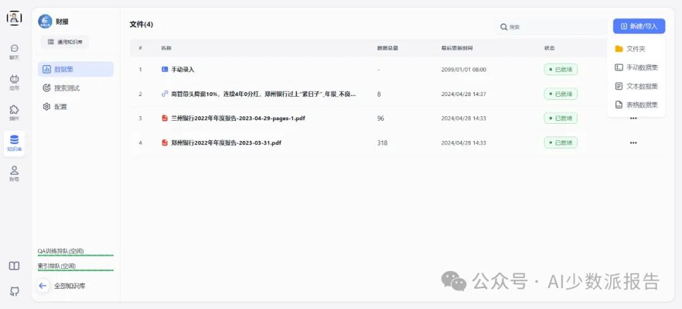Image resolution: width=682 pixels, height=309 pixels.
Task: Open 兰州银行2022年年度报告 pdf row
Action: tap(397, 118)
